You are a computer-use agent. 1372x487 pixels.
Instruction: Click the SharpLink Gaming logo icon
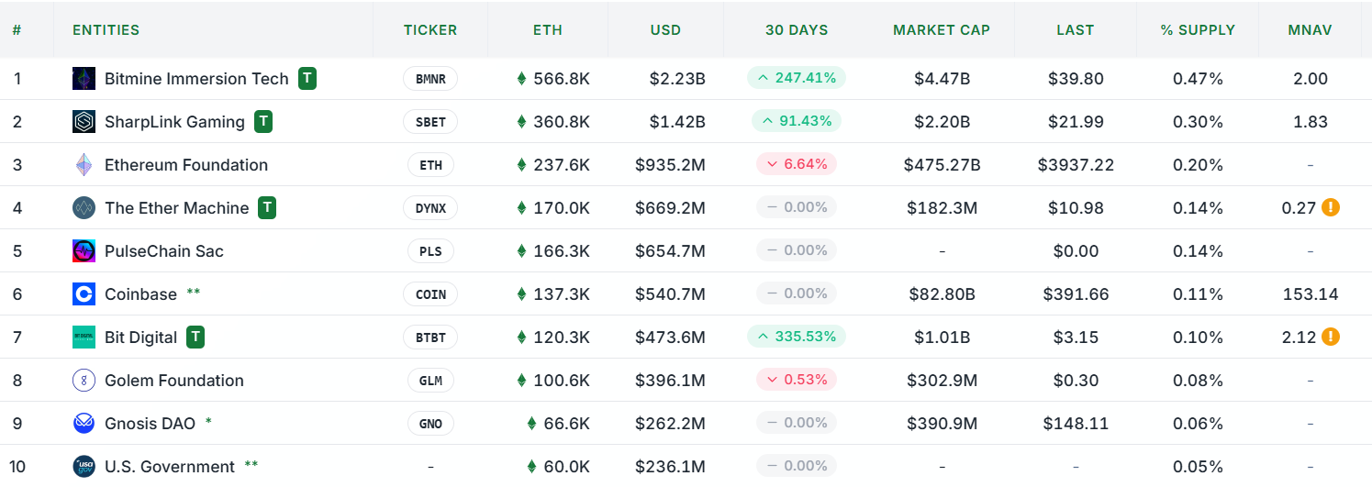[84, 122]
